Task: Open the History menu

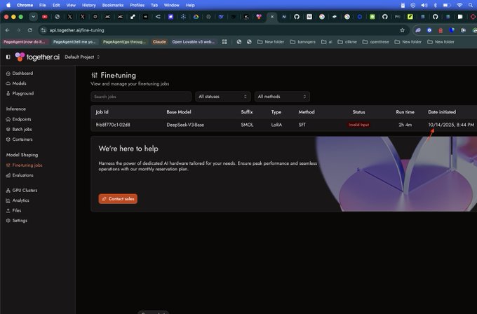Action: point(89,5)
